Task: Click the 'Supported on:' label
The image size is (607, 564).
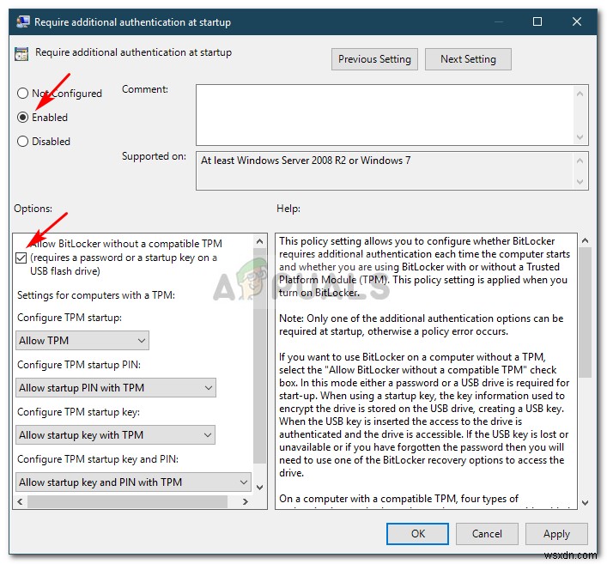Action: coord(154,156)
